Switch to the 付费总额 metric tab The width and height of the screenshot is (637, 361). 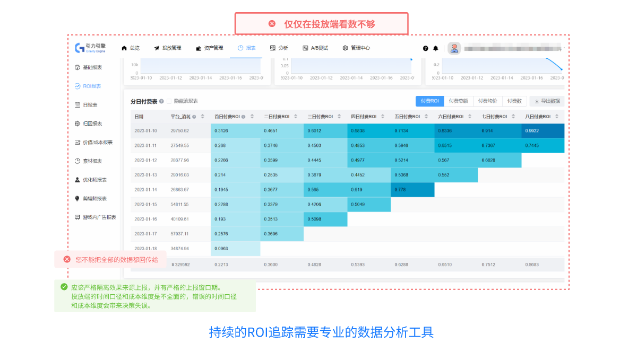click(458, 101)
